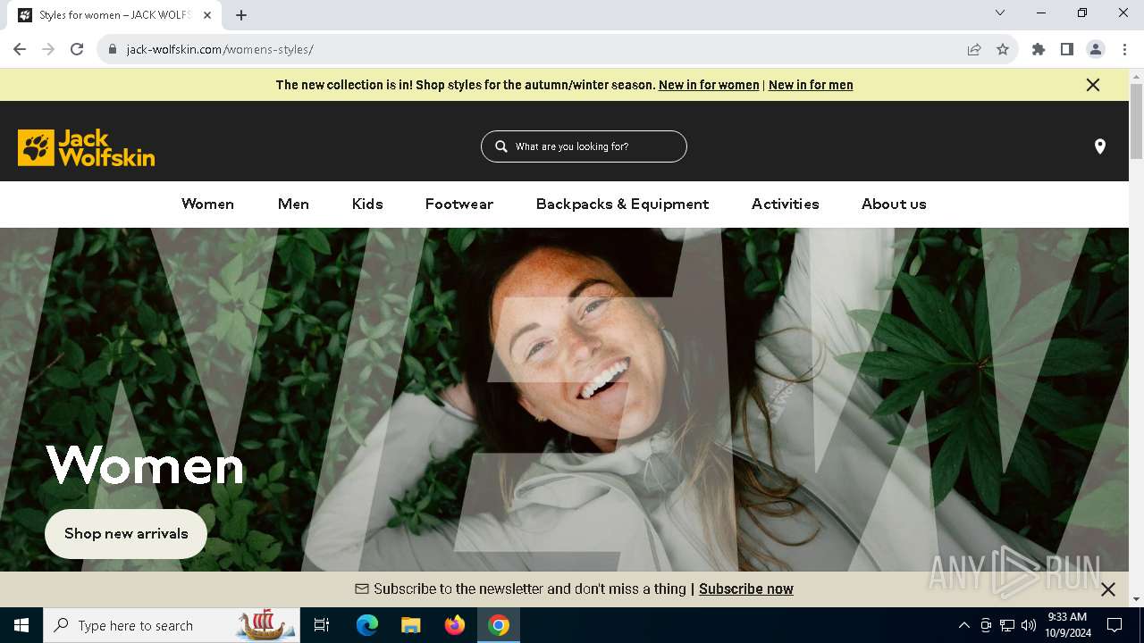Click the Shop new arrivals button
Viewport: 1144px width, 643px height.
pyautogui.click(x=126, y=534)
